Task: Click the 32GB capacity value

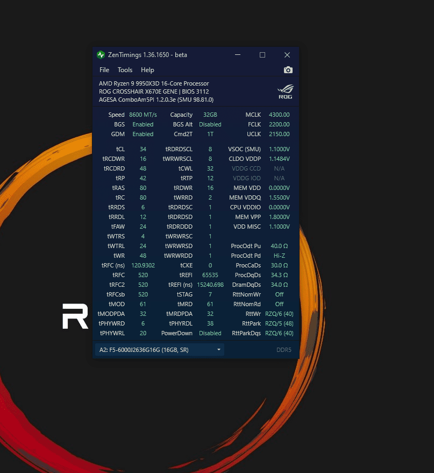Action: (210, 115)
